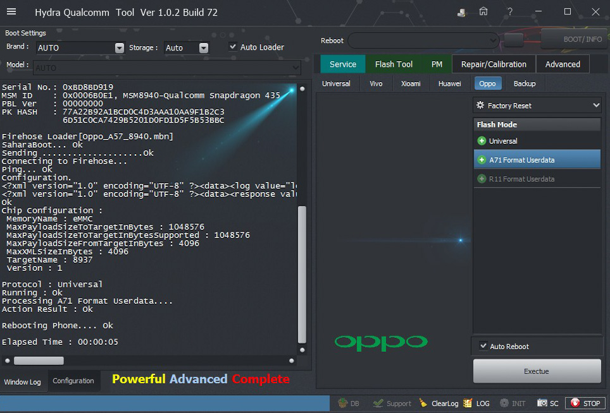
Task: Take a screenshot with SC
Action: pyautogui.click(x=548, y=404)
